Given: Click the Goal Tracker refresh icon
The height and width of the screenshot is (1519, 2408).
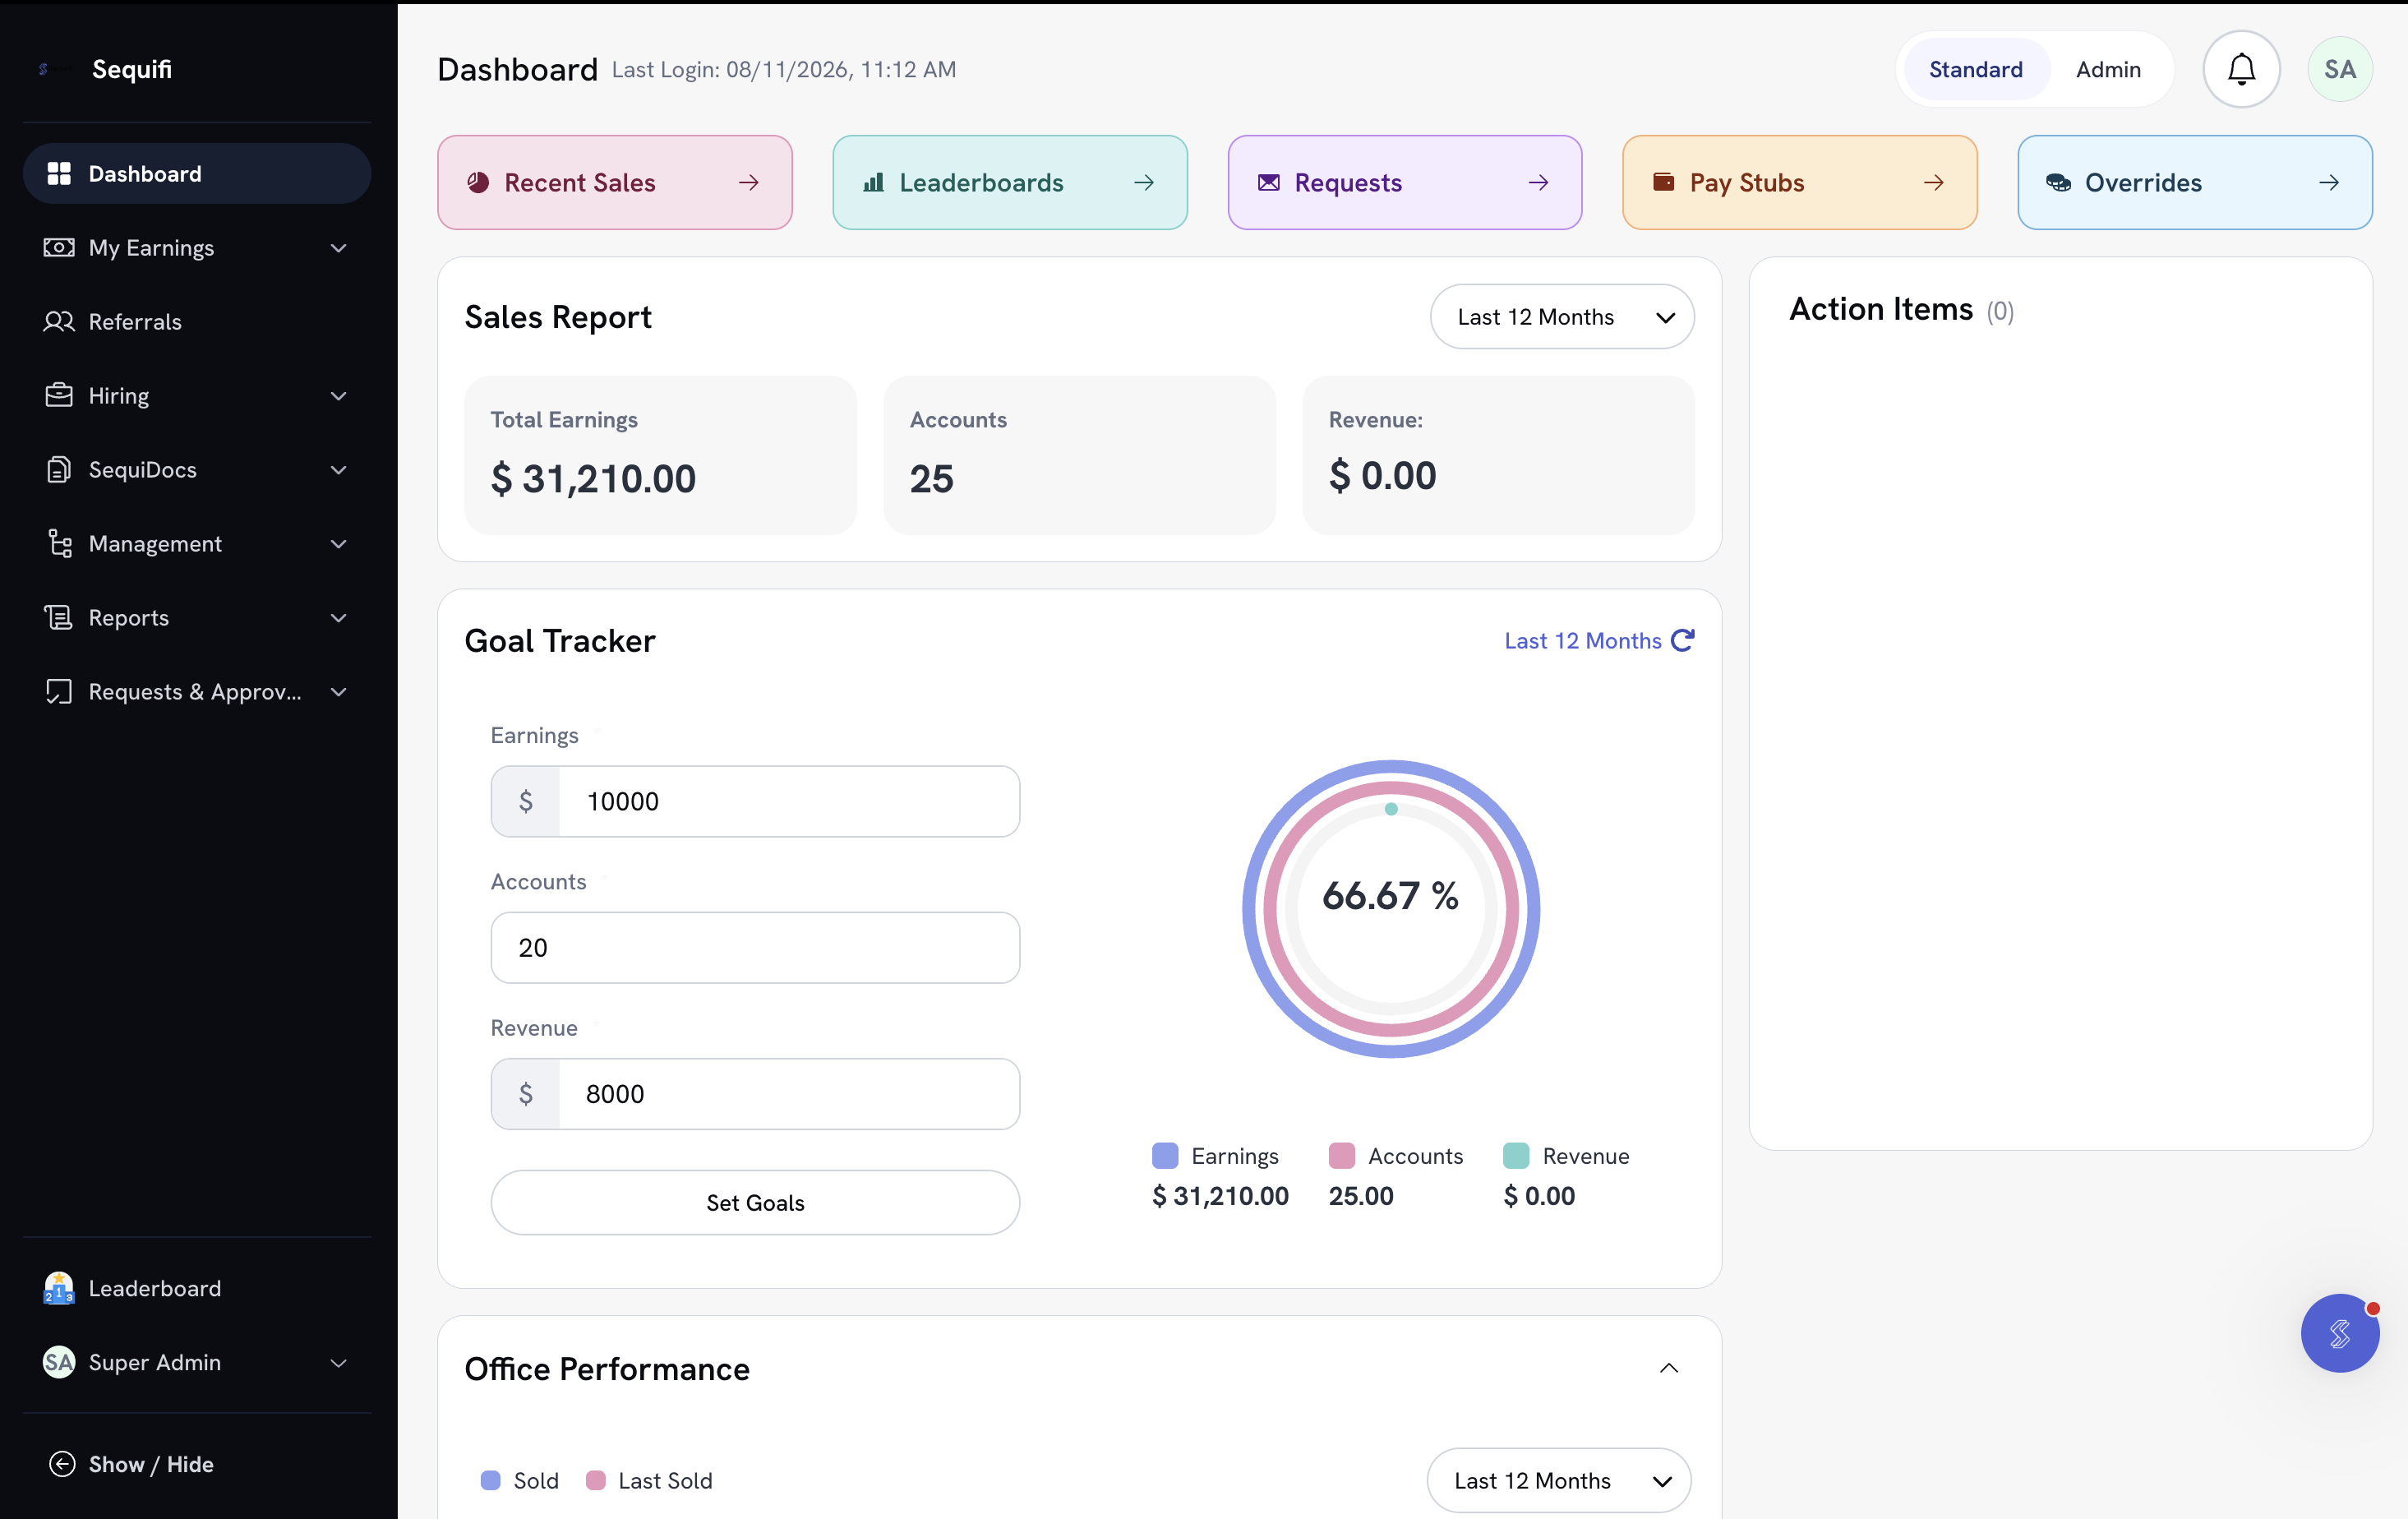Looking at the screenshot, I should click(x=1682, y=640).
